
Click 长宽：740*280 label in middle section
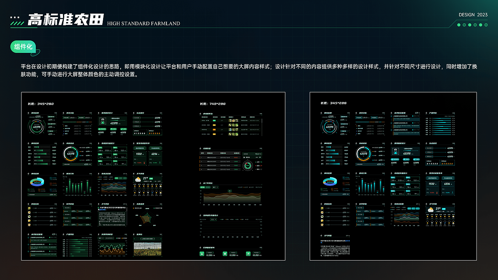[213, 104]
